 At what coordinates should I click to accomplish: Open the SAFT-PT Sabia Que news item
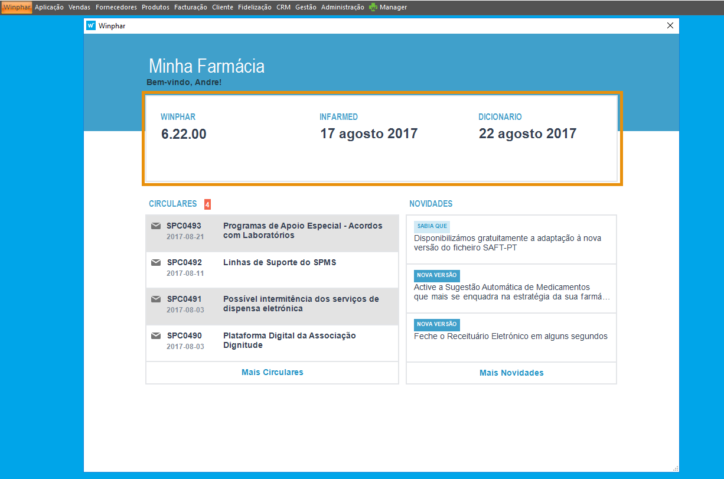(x=507, y=243)
